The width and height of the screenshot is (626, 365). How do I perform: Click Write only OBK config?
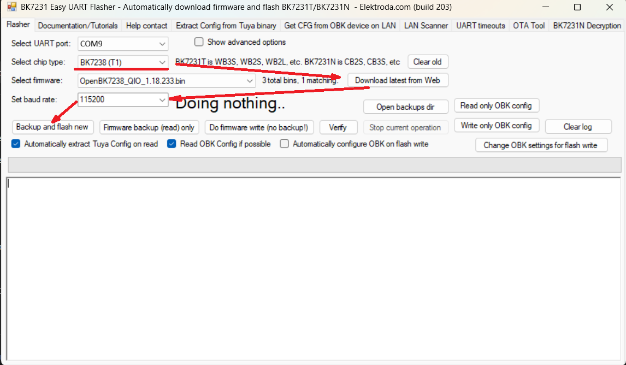point(496,125)
